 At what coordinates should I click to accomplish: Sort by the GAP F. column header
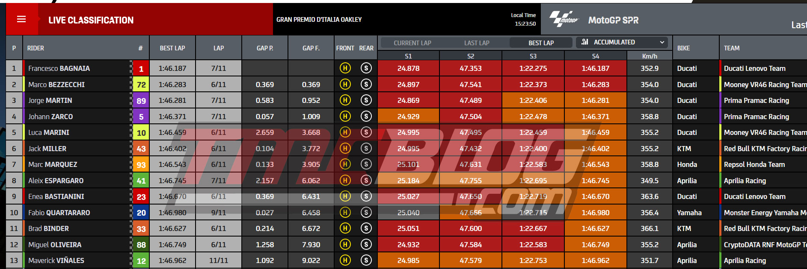pos(311,48)
